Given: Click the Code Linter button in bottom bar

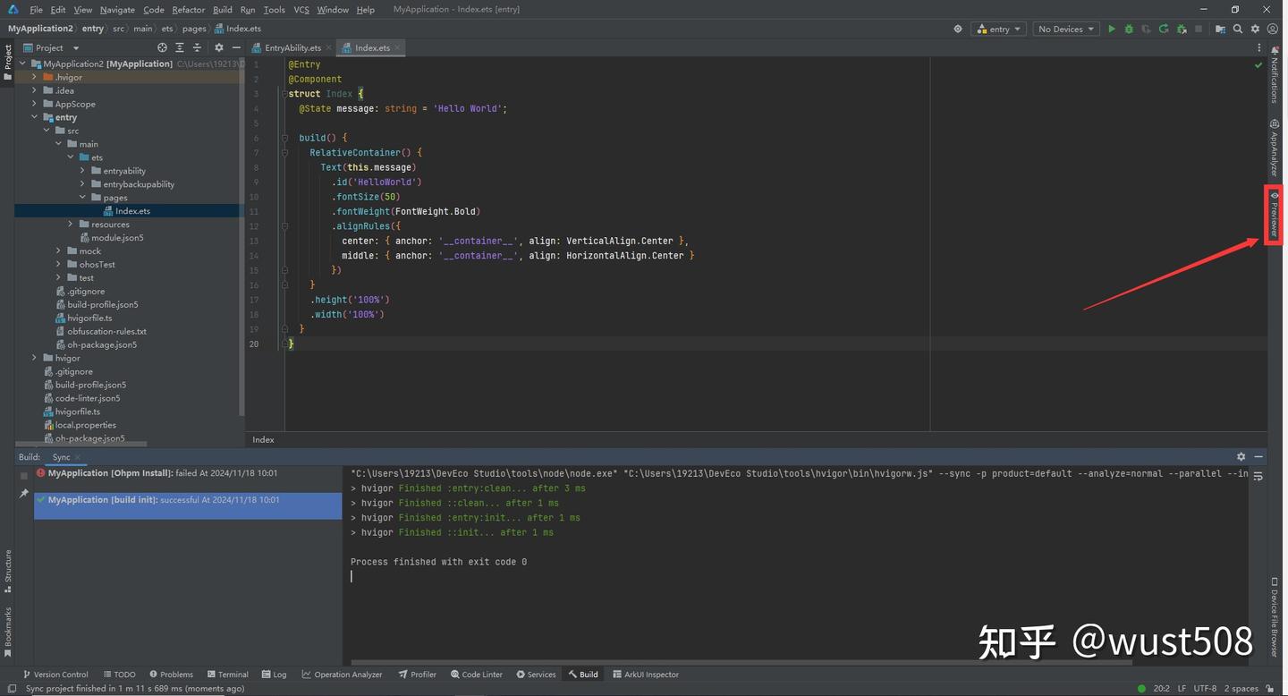Looking at the screenshot, I should point(476,675).
